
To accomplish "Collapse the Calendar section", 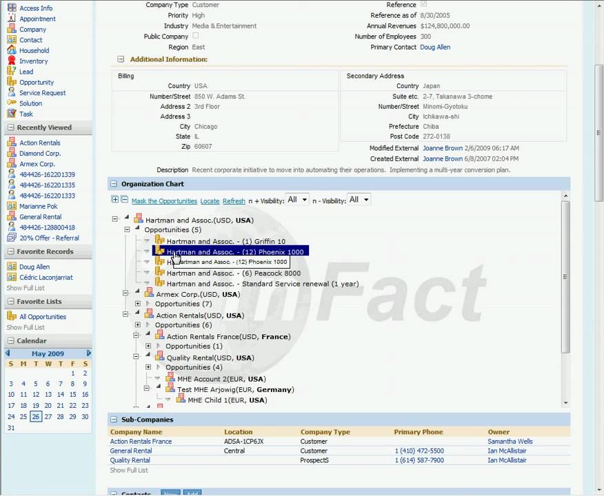I will [11, 340].
